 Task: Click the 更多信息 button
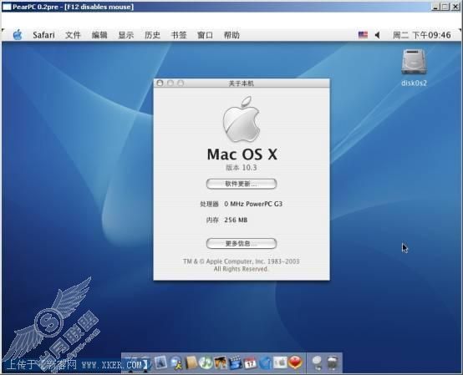coord(242,243)
